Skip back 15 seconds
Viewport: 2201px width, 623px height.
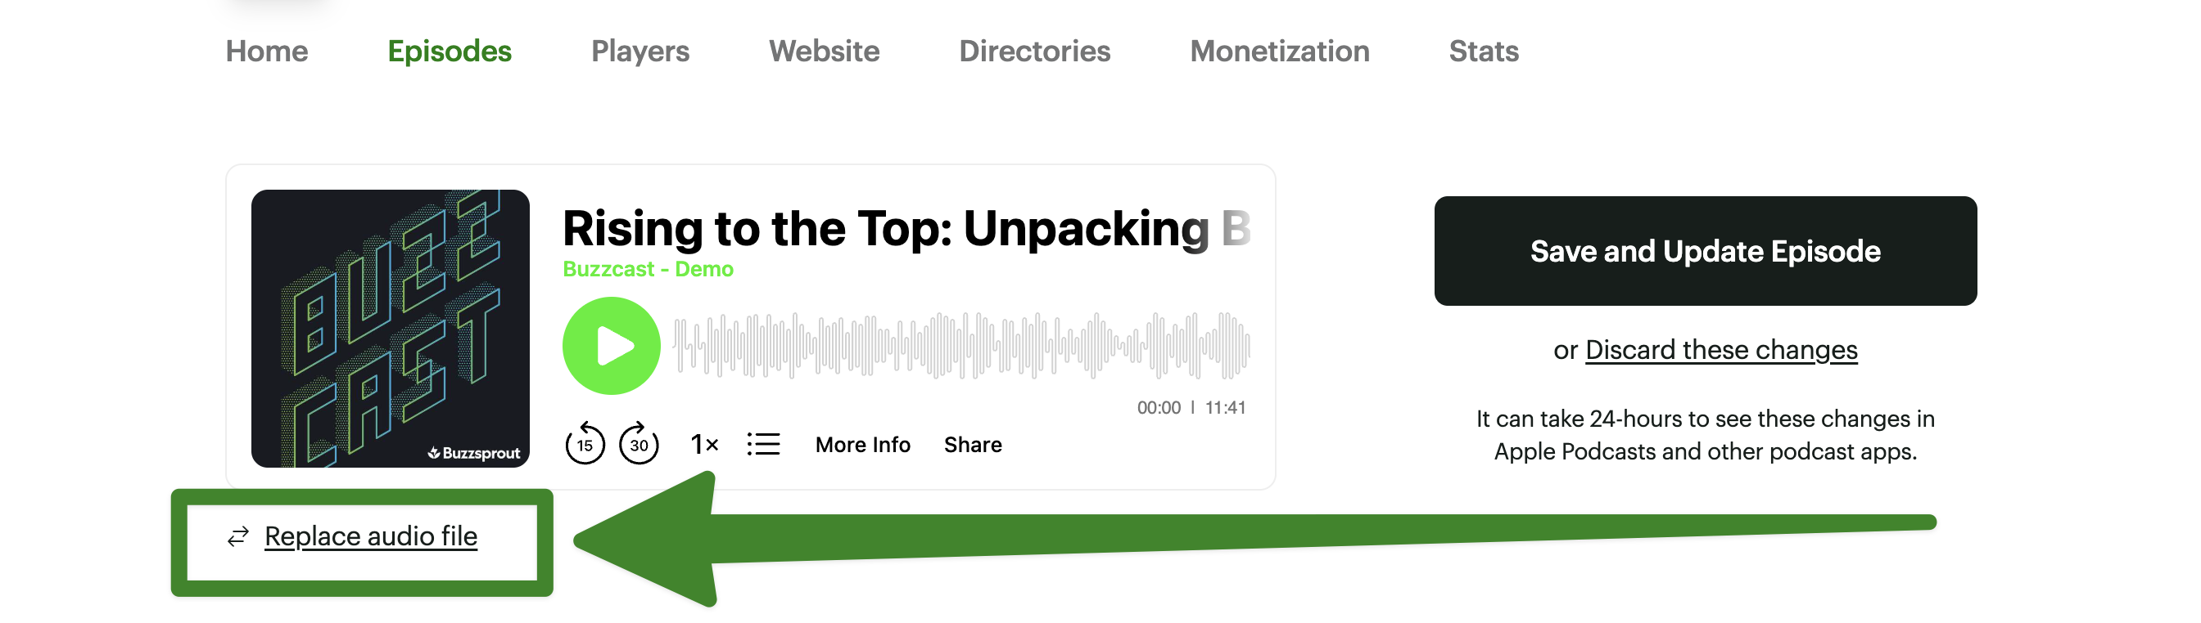point(585,444)
